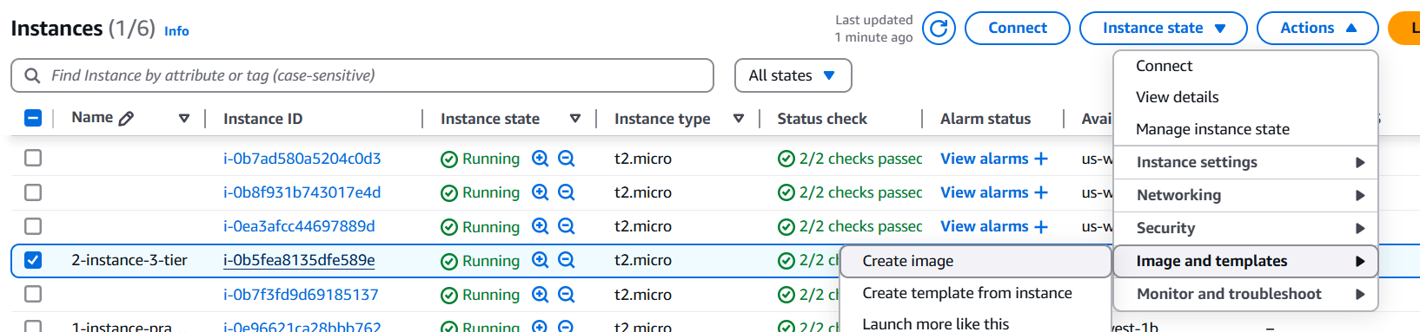Expand Monitor and troubleshoot submenu
This screenshot has width=1420, height=332.
click(1246, 294)
